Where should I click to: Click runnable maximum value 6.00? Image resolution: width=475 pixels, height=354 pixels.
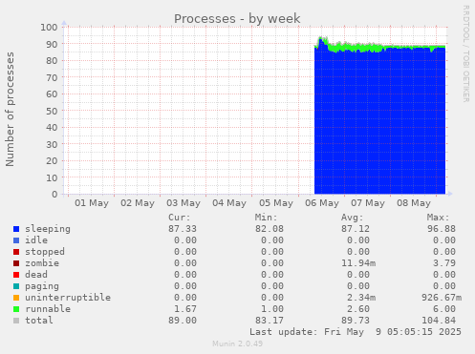(x=444, y=309)
